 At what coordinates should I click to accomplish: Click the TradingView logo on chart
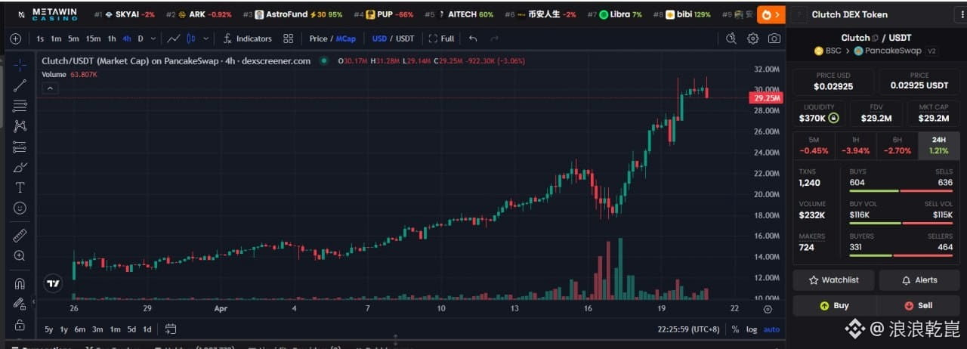[53, 284]
